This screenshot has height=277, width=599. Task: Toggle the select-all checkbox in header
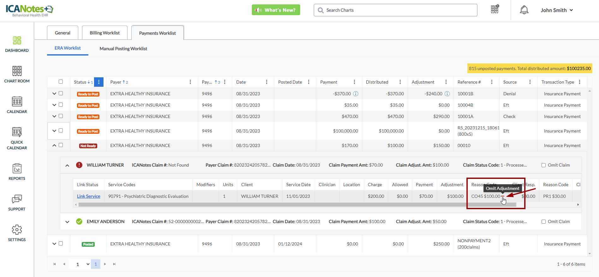click(61, 82)
